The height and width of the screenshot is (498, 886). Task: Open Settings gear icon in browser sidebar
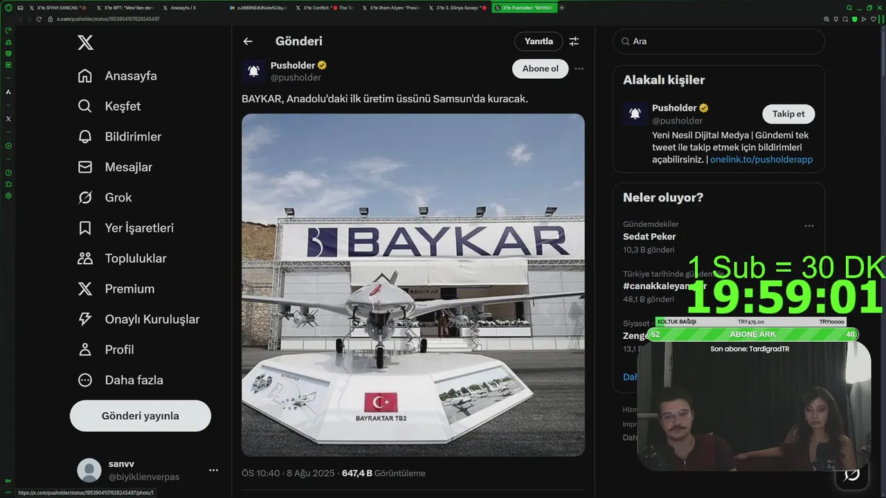coord(8,196)
